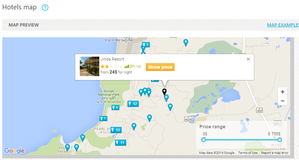The height and width of the screenshot is (160, 299).
Task: Click the Show price button
Action: [x=160, y=67]
